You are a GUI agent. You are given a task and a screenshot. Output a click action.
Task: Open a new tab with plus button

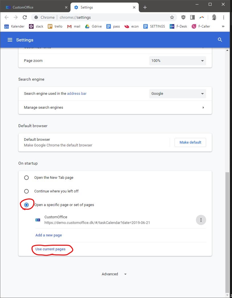tap(145, 7)
